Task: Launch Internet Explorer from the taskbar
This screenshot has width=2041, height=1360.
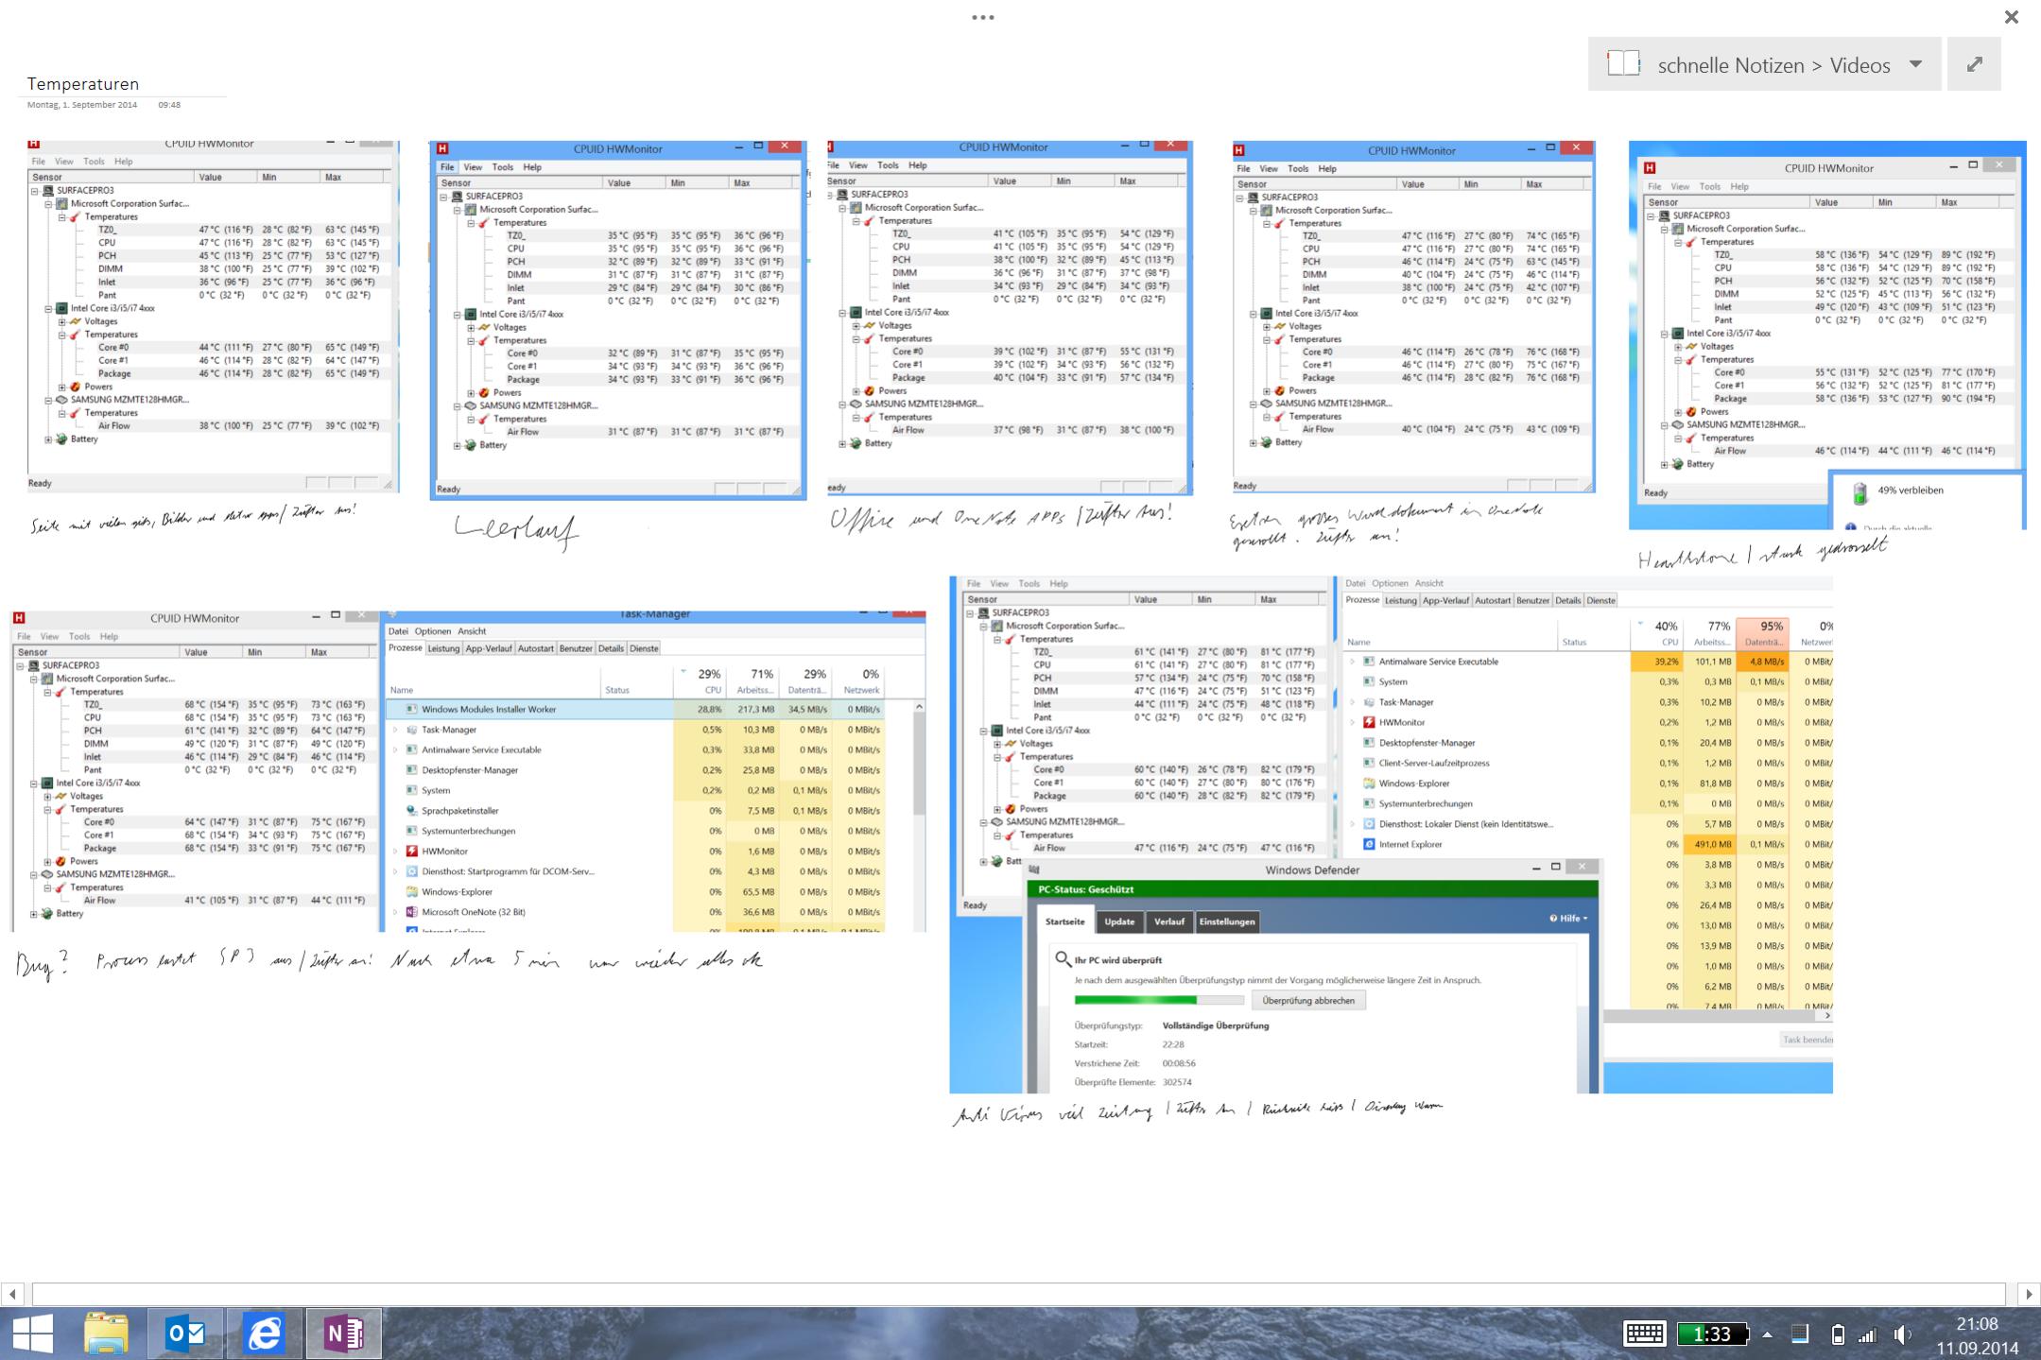Action: tap(264, 1334)
